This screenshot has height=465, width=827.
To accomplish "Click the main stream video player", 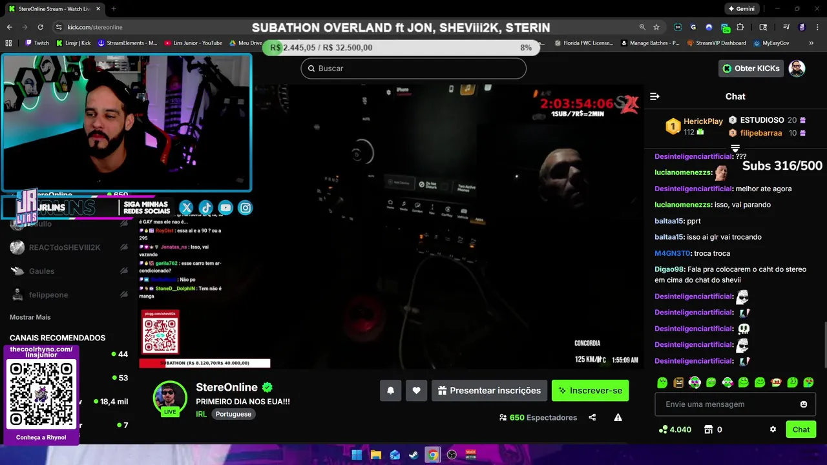I will [391, 227].
